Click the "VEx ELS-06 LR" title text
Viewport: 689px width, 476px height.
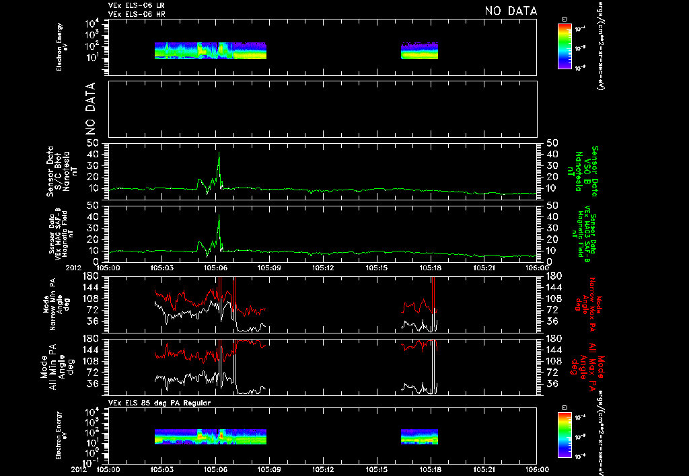[137, 5]
